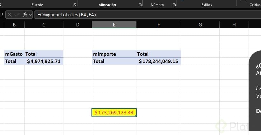
Task: Open Insert Function fx dialog
Action: 25,15
